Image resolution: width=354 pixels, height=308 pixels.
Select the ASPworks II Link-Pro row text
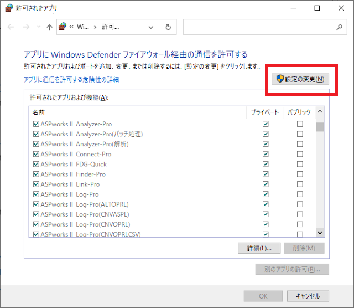click(70, 184)
